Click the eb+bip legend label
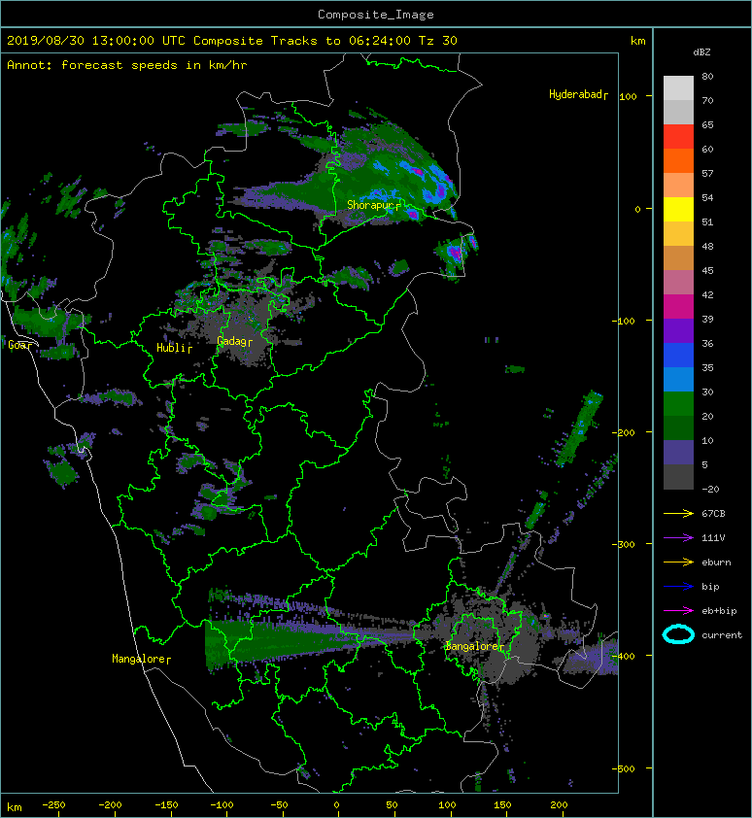The width and height of the screenshot is (752, 818). click(x=719, y=611)
